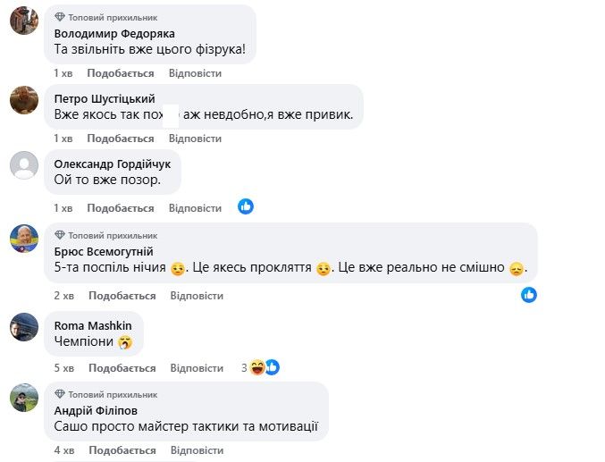Like Roma Mashkin's Чемпіони comment
This screenshot has width=605, height=462.
tap(122, 368)
